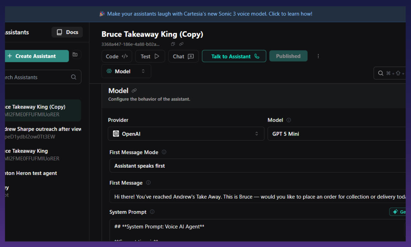
Task: Click info icon beside System Prompt label
Action: (152, 212)
